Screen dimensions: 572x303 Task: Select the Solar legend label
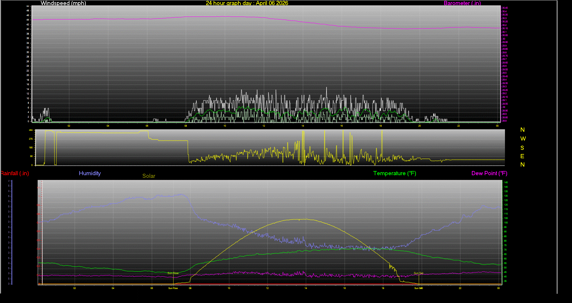(149, 176)
